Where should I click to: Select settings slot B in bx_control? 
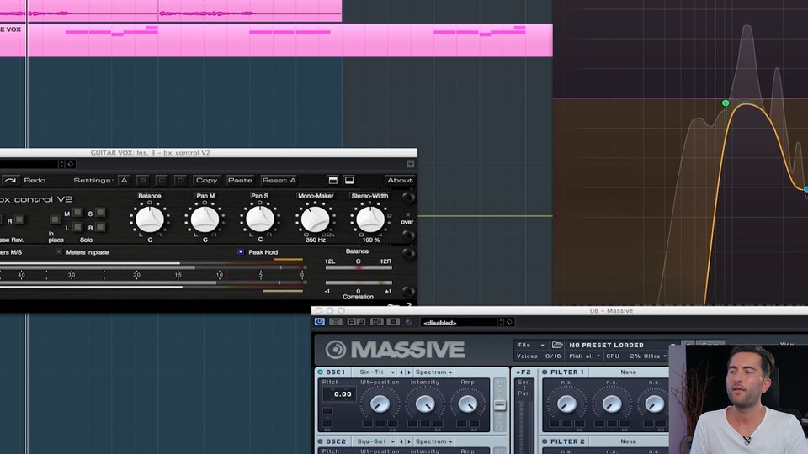tap(143, 180)
